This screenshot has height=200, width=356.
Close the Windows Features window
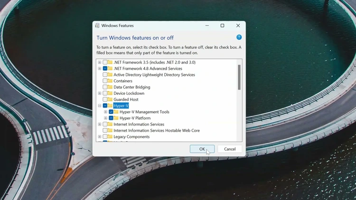pos(238,26)
